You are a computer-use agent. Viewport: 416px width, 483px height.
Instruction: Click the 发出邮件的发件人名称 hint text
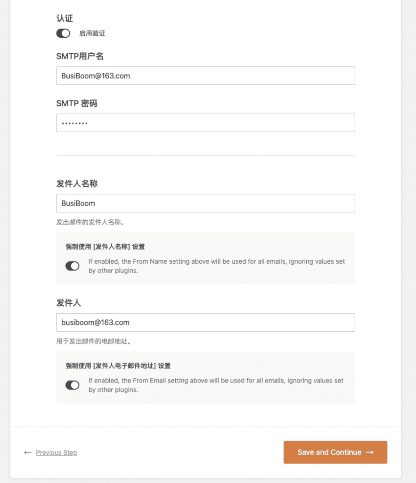tap(90, 222)
